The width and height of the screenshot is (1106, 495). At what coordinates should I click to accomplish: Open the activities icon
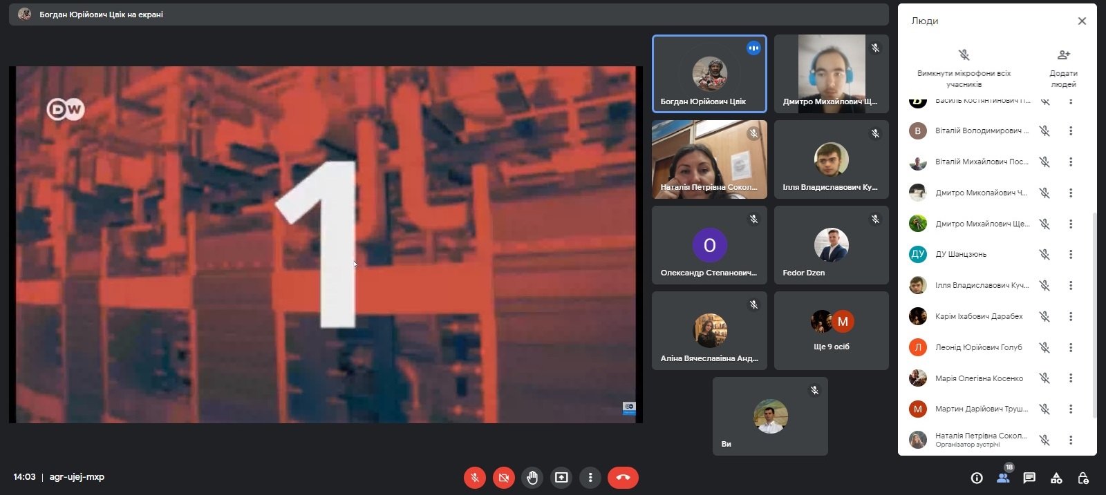point(1056,478)
